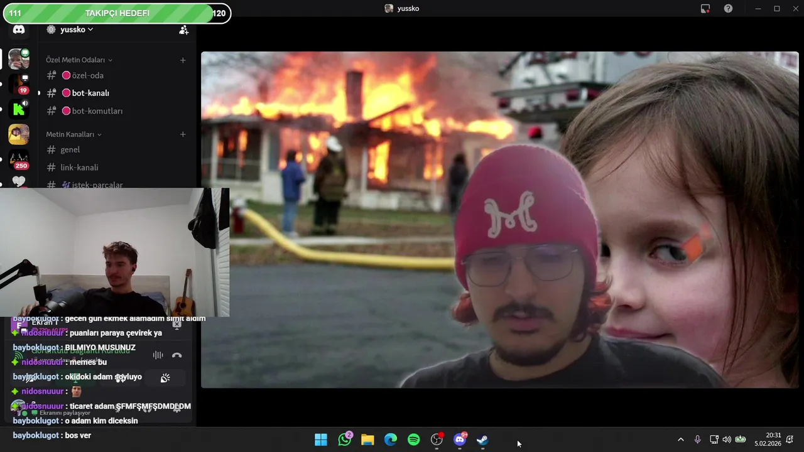The image size is (804, 452).
Task: Click the webcam overlay video
Action: pos(114,252)
